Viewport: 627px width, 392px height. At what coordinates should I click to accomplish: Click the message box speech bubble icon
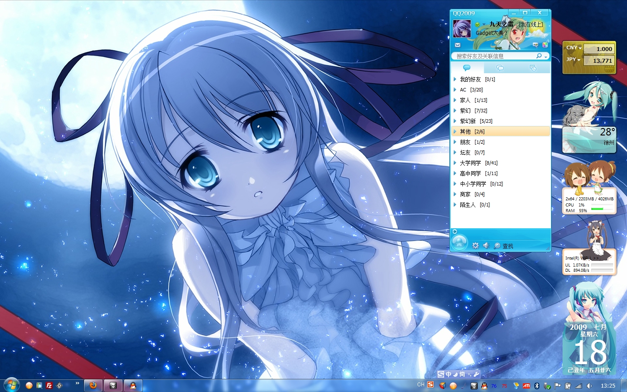point(536,45)
